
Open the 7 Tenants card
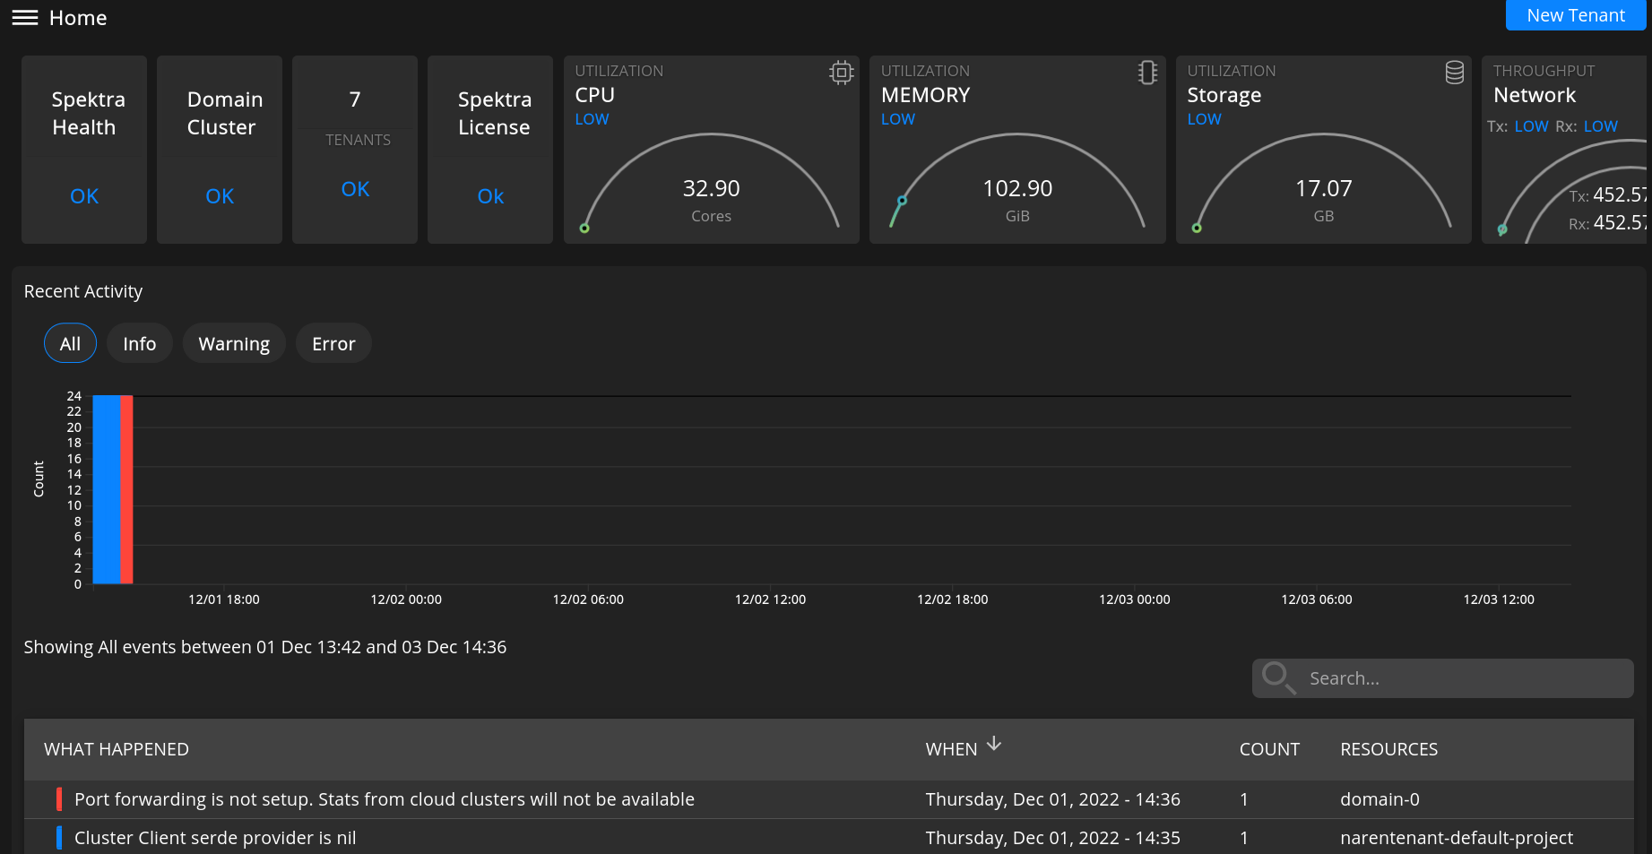point(355,150)
